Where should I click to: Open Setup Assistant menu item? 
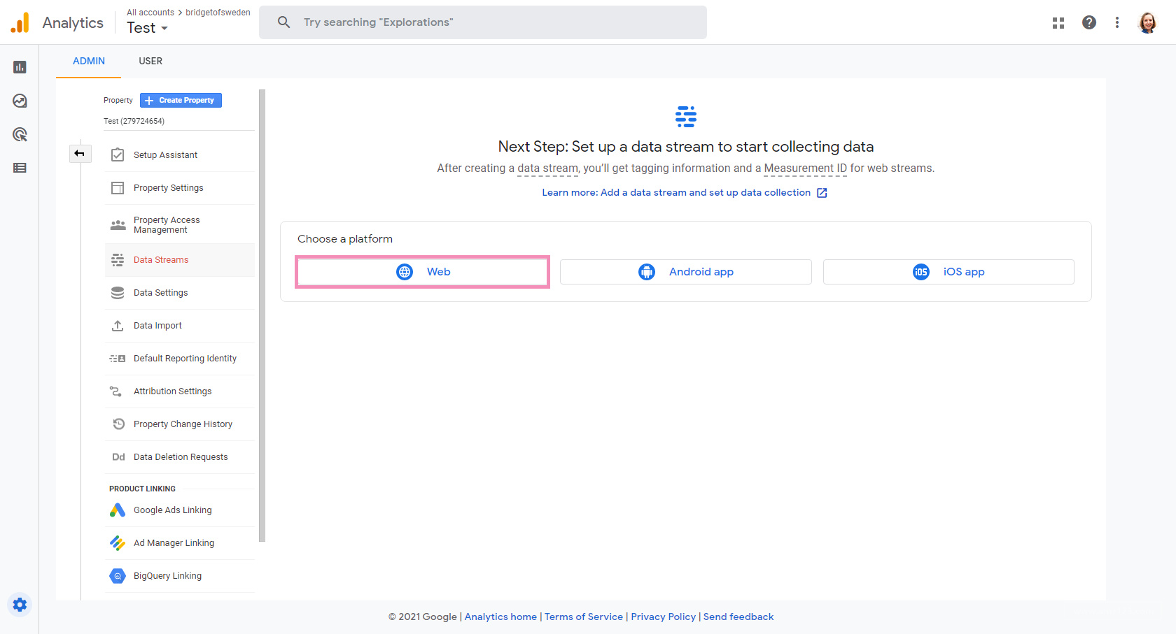[x=180, y=155]
